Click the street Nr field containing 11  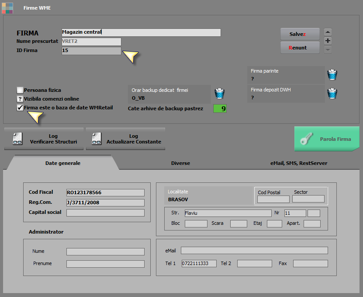coord(295,213)
